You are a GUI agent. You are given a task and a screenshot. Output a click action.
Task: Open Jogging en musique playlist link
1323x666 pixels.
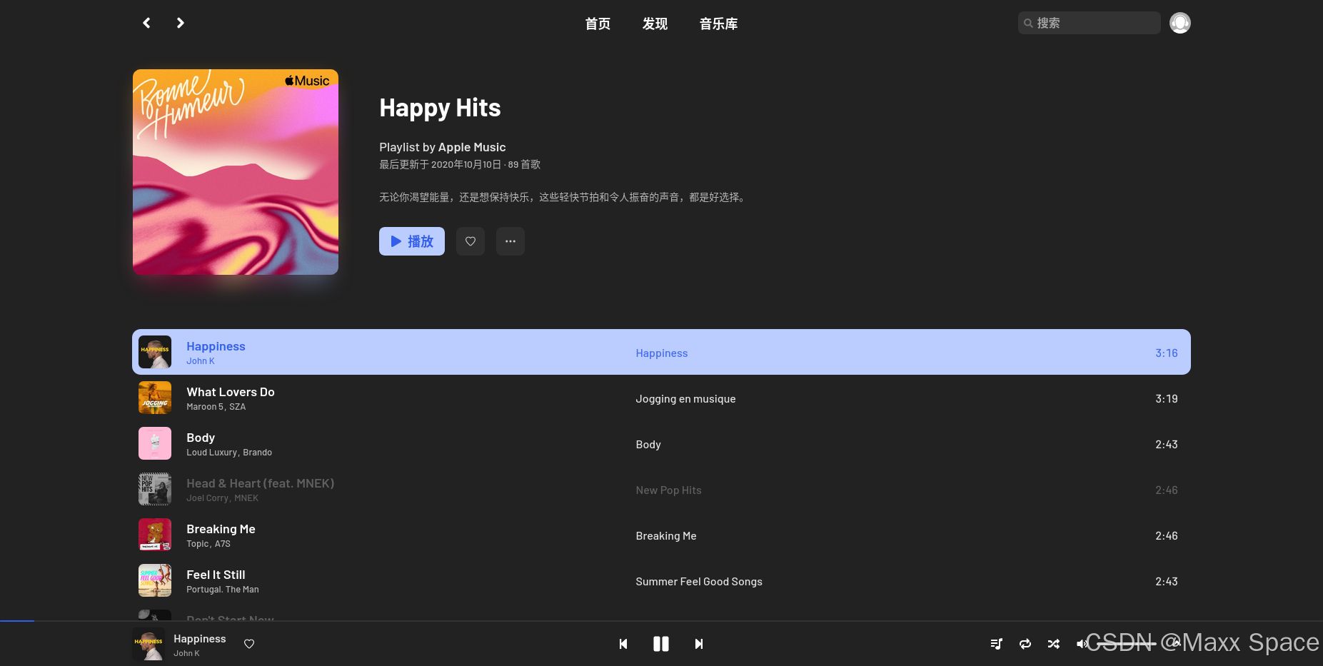[685, 398]
